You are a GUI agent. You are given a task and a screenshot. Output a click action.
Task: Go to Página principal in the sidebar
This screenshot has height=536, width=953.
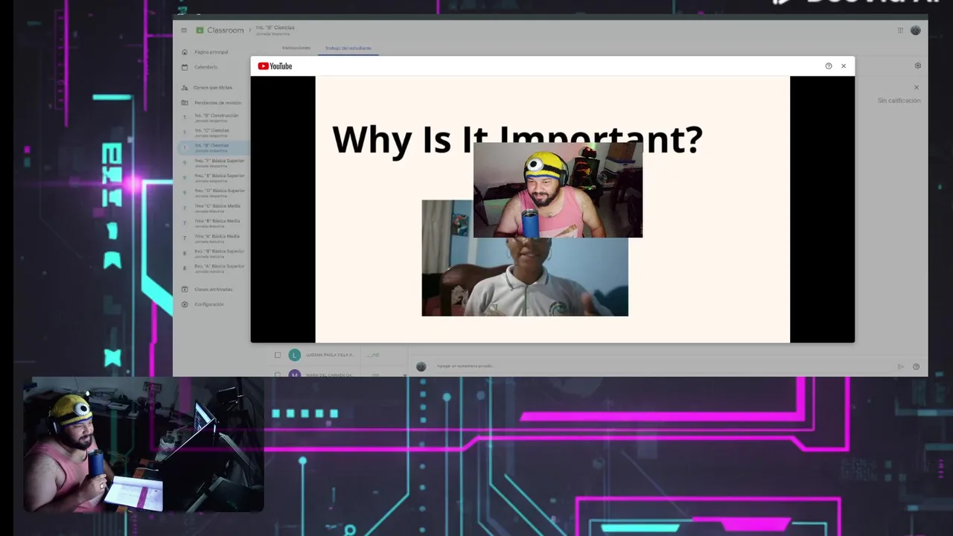[x=211, y=52]
